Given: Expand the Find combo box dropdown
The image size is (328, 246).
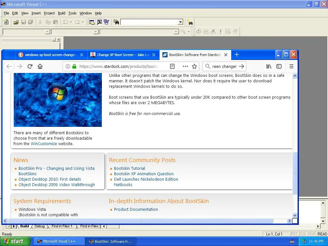Looking at the screenshot, I should pos(181,22).
